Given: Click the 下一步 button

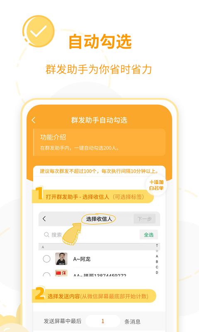Looking at the screenshot, I should [x=145, y=219].
